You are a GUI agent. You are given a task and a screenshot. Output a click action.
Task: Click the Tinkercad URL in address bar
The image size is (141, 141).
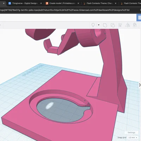click(x=65, y=10)
